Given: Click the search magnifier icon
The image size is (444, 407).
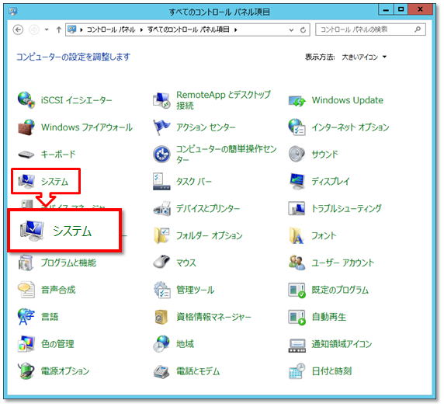Looking at the screenshot, I should coord(418,30).
